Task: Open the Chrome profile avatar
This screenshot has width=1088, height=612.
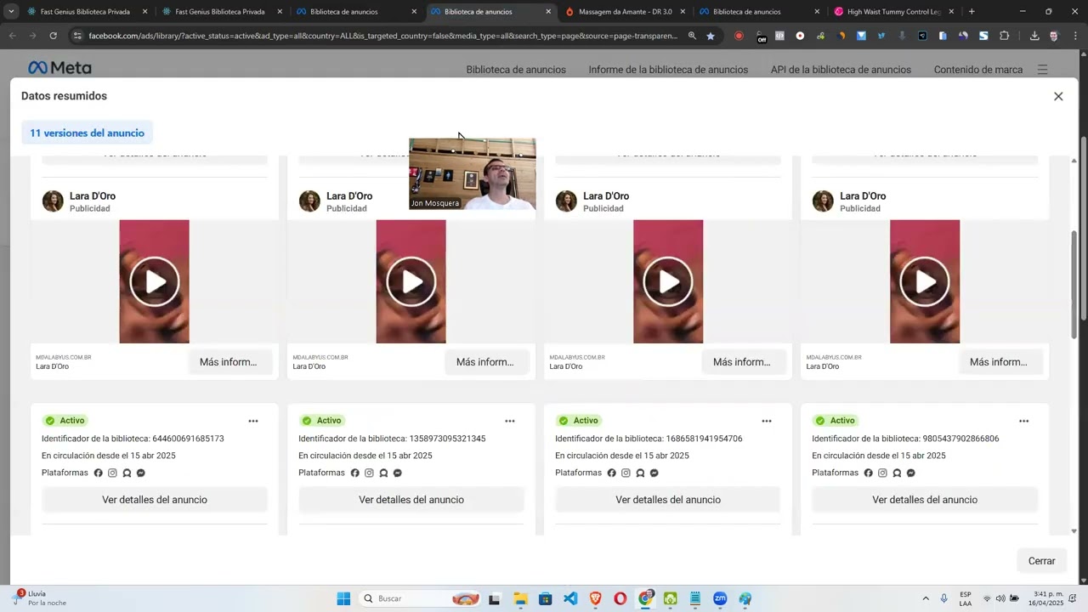Action: point(1055,36)
